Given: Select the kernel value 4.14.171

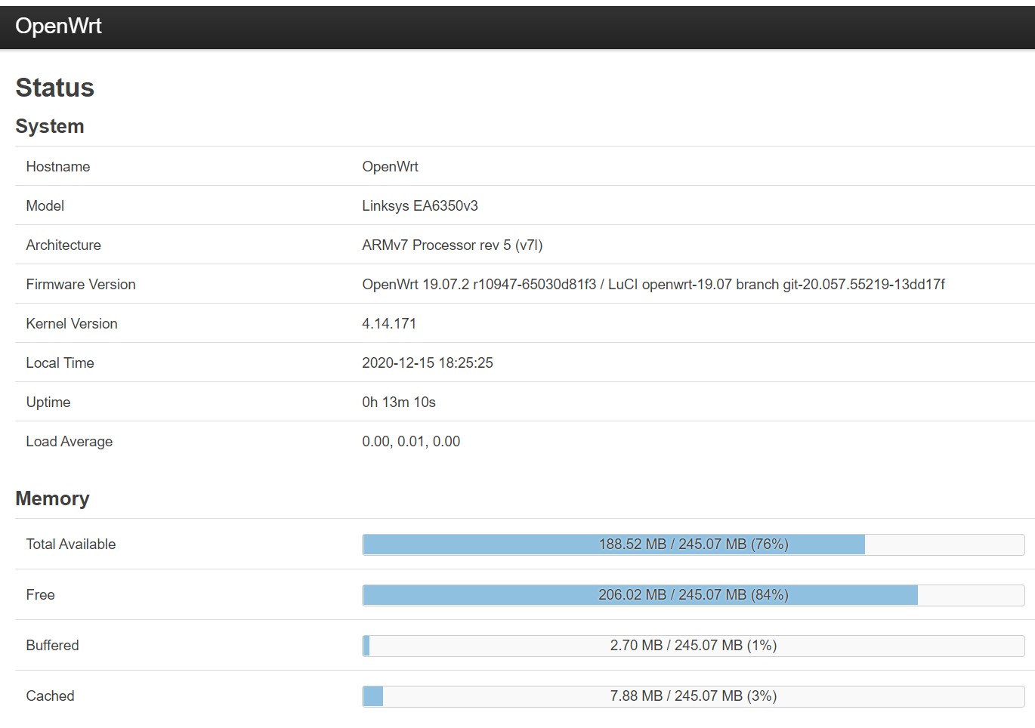Looking at the screenshot, I should [x=389, y=324].
